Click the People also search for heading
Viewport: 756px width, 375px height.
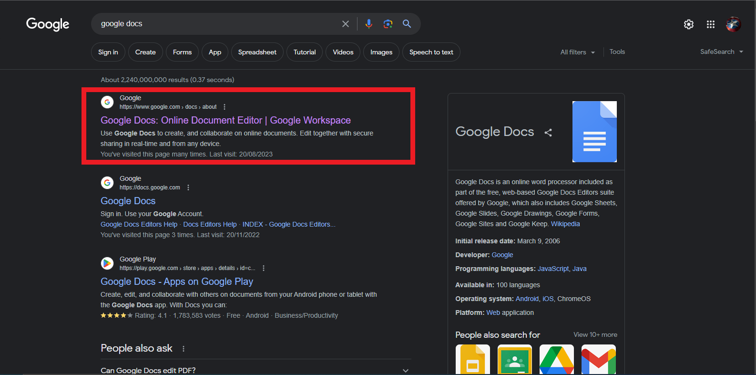tap(498, 335)
